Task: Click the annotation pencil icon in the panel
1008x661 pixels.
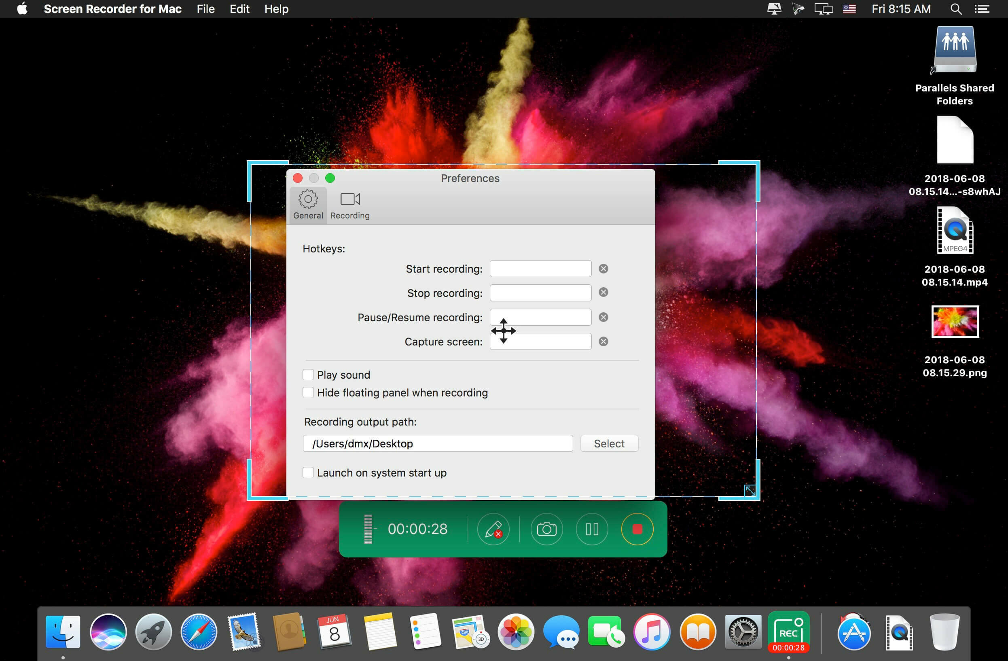Action: [x=493, y=529]
